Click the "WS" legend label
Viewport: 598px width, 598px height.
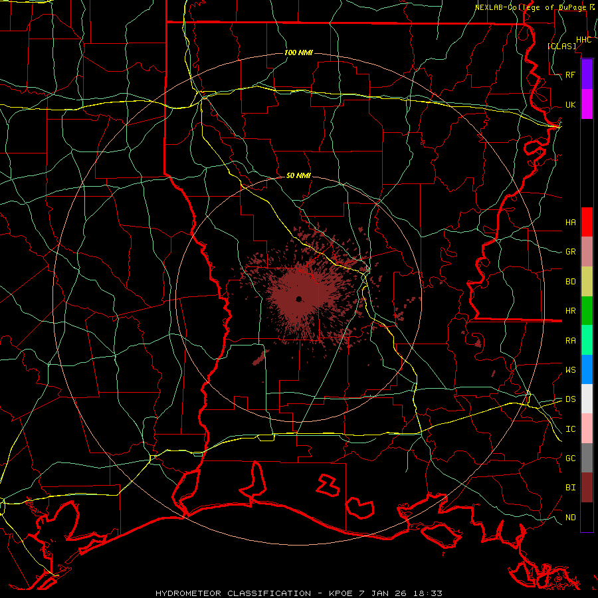pyautogui.click(x=570, y=370)
